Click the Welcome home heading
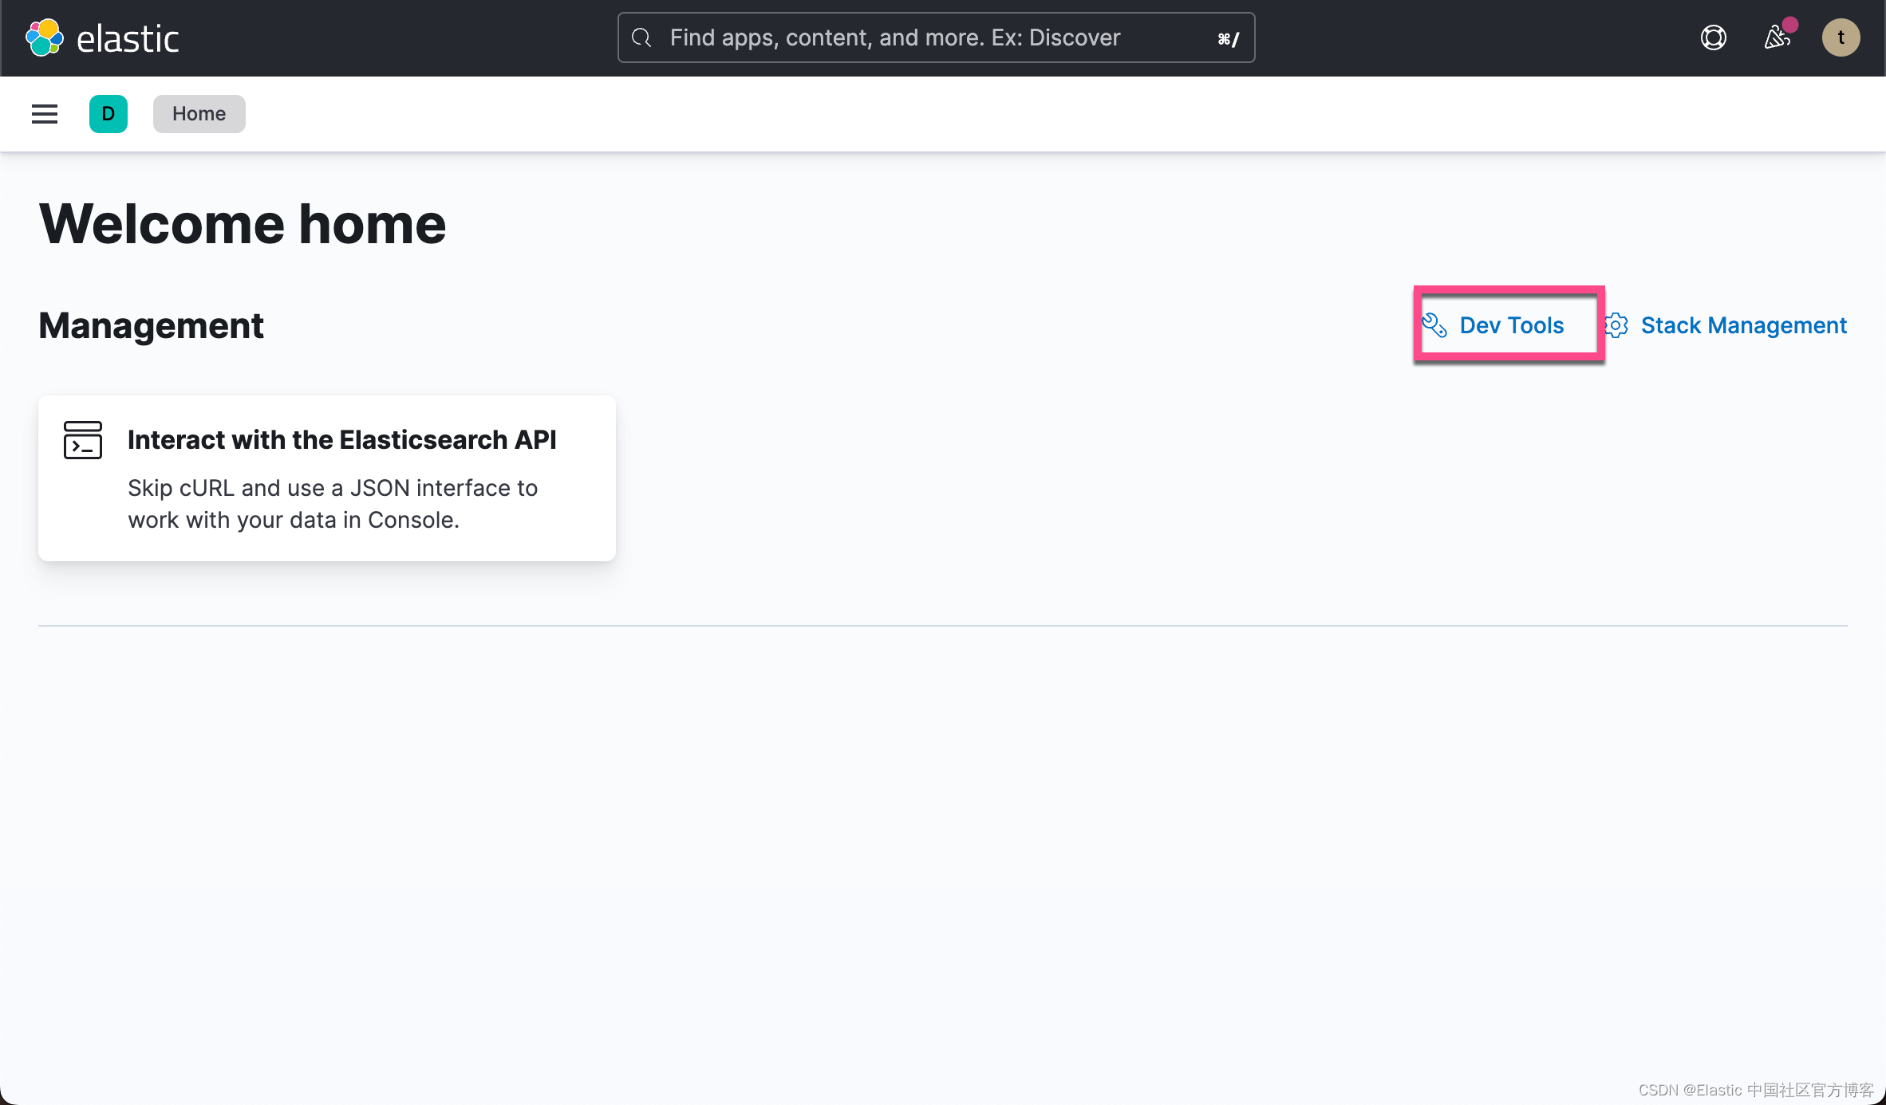This screenshot has height=1105, width=1886. coord(243,224)
